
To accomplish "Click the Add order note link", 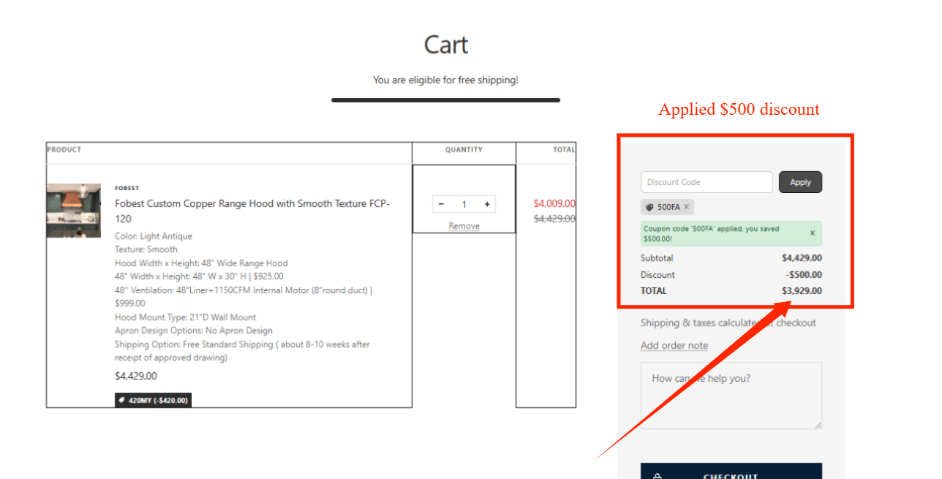I will click(674, 345).
